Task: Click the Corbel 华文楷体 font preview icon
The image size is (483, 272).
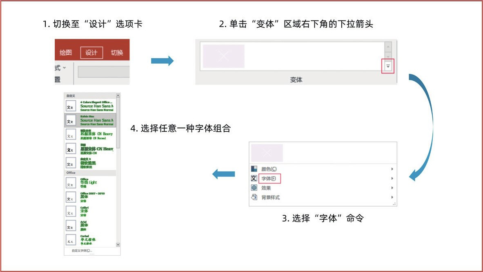Action: (71, 240)
